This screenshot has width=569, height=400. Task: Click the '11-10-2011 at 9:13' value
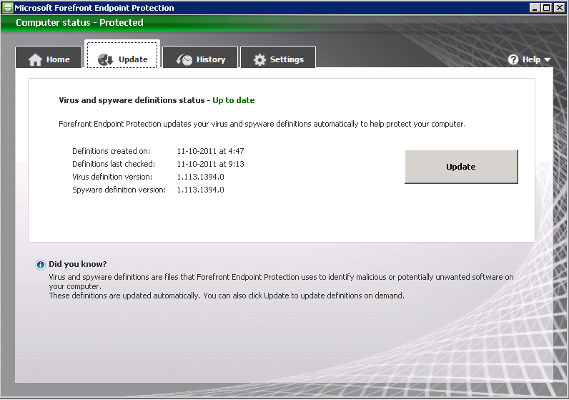210,164
